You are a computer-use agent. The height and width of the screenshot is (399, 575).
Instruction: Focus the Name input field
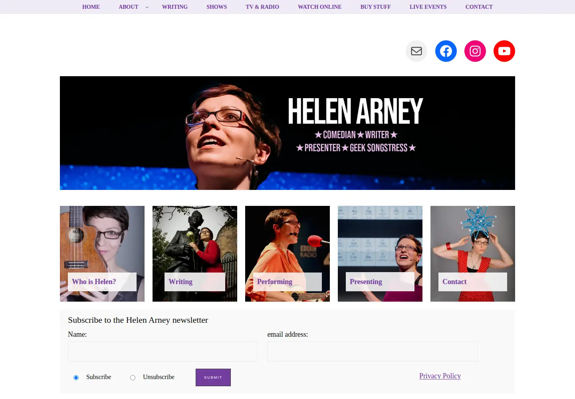pos(163,352)
